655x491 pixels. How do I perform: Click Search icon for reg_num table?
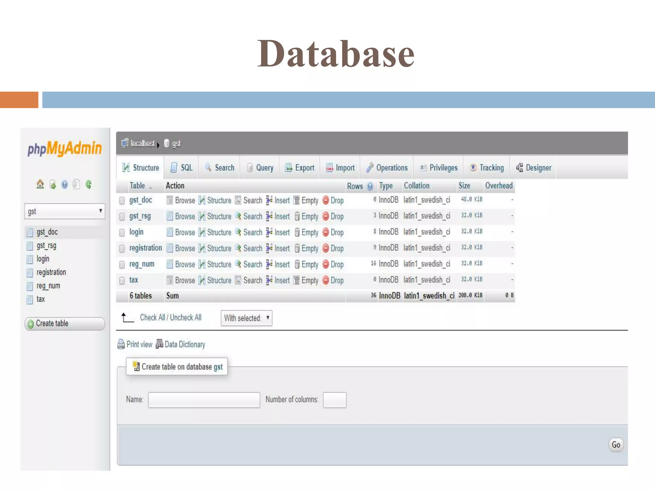(238, 264)
